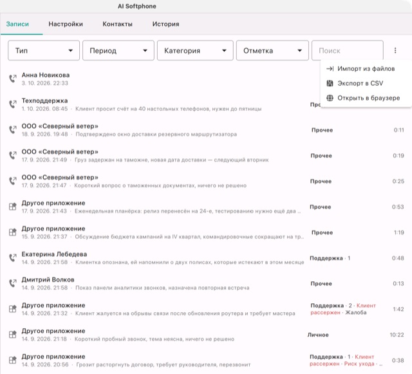Click the floppy disk icon for CSV export
Image resolution: width=412 pixels, height=374 pixels.
[x=330, y=83]
